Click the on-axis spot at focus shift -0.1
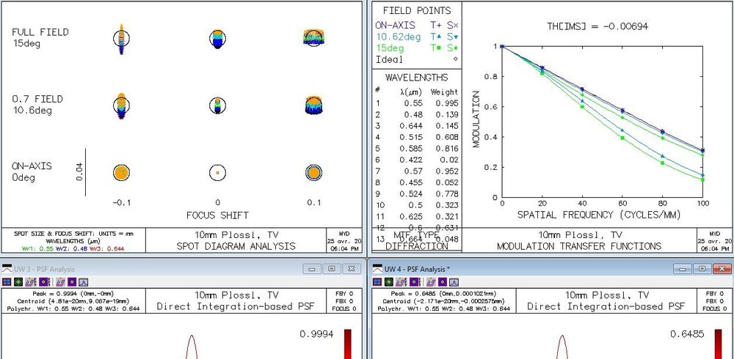734x359 pixels. 121,173
